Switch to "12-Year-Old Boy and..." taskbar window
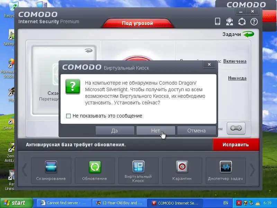The width and height of the screenshot is (277, 208). pos(119,203)
